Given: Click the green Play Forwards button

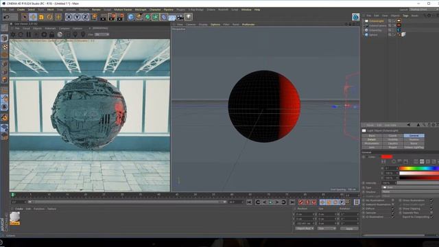Looking at the screenshot, I should [270, 202].
